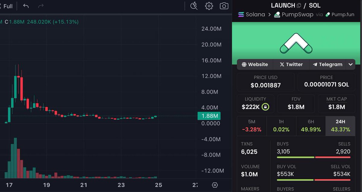This screenshot has height=192, width=362.
Task: Click the SELLS 2,920 value
Action: pyautogui.click(x=343, y=151)
